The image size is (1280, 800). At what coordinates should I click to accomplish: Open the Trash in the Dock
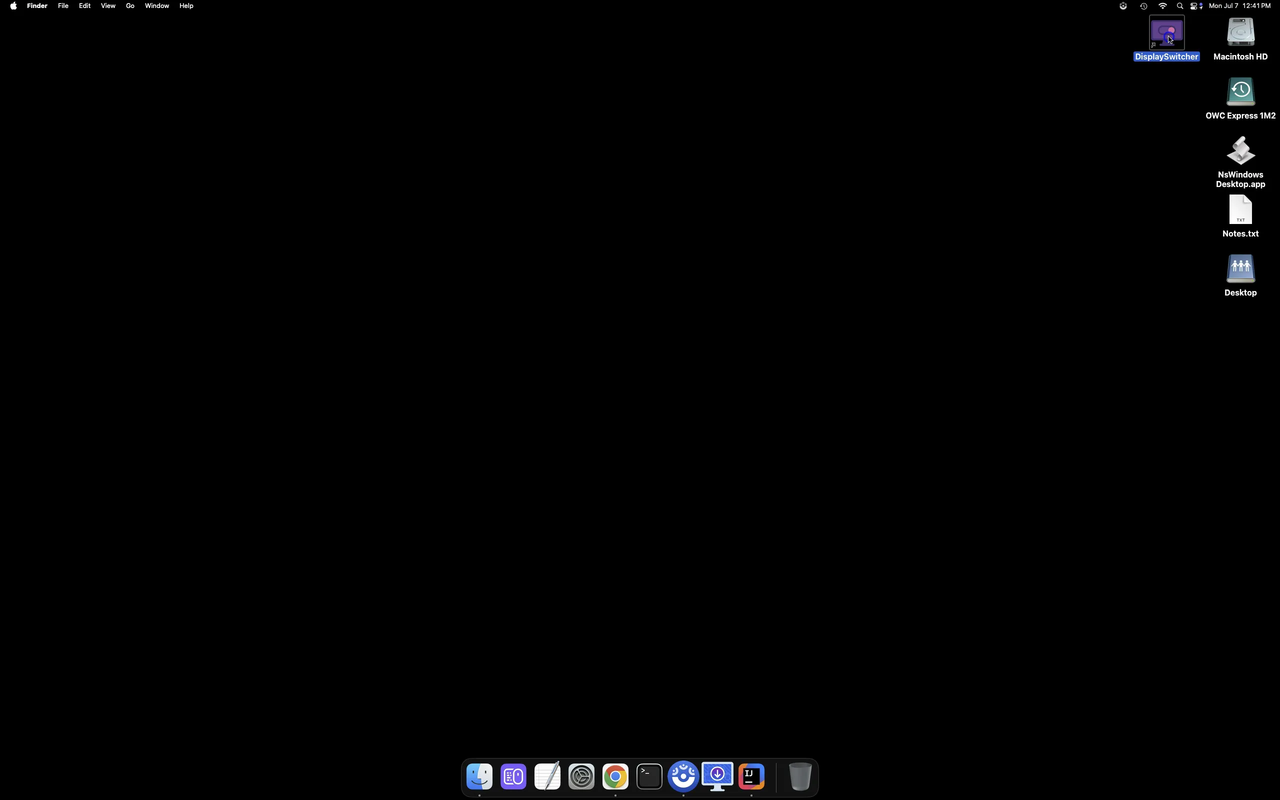(801, 776)
